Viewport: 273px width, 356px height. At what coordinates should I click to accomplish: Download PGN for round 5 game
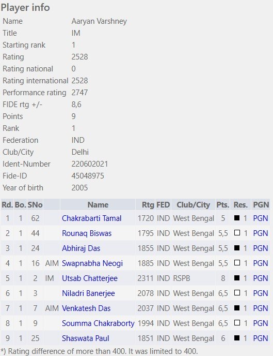260,278
